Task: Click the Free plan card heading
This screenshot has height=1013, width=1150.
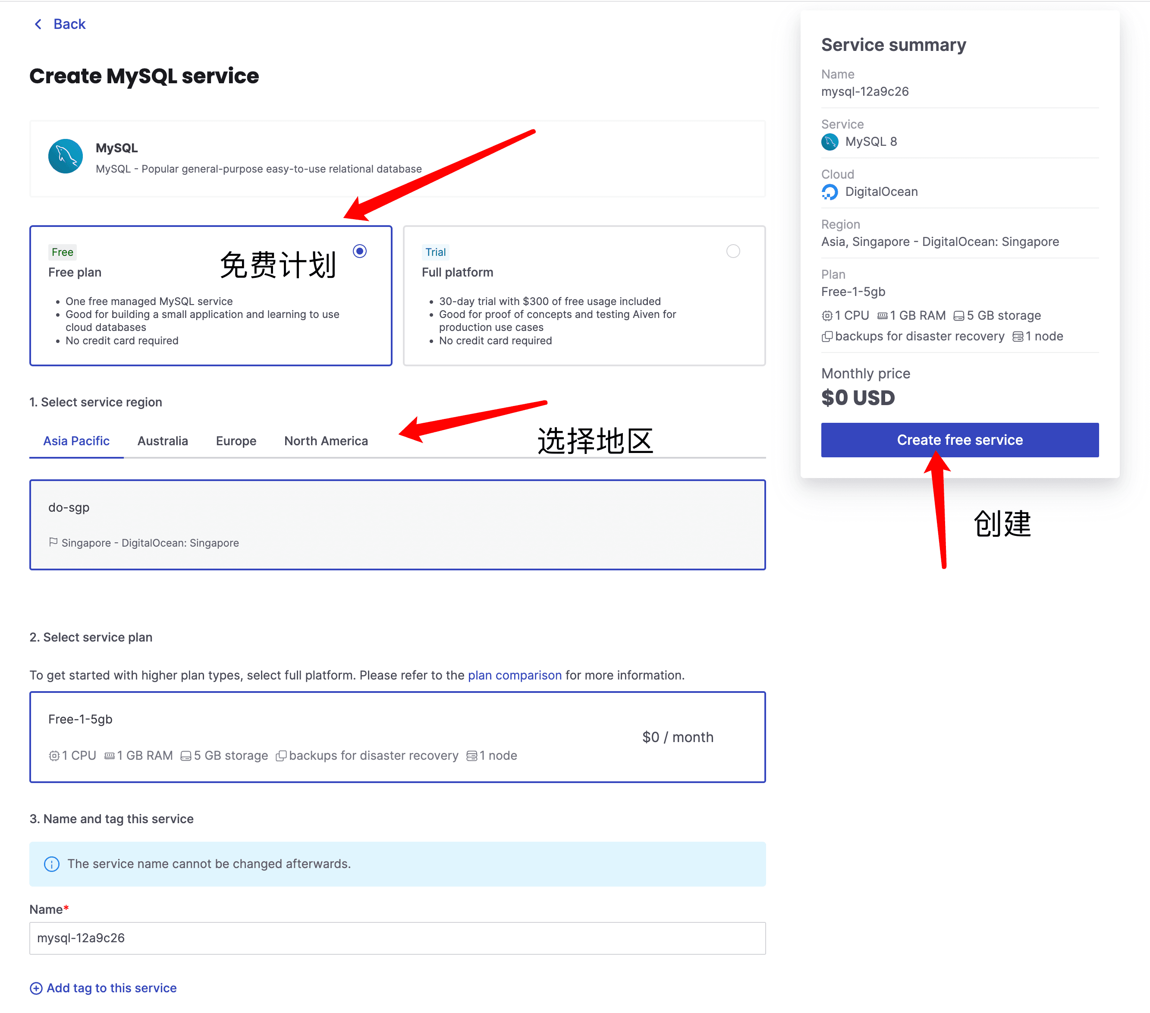Action: click(x=75, y=272)
